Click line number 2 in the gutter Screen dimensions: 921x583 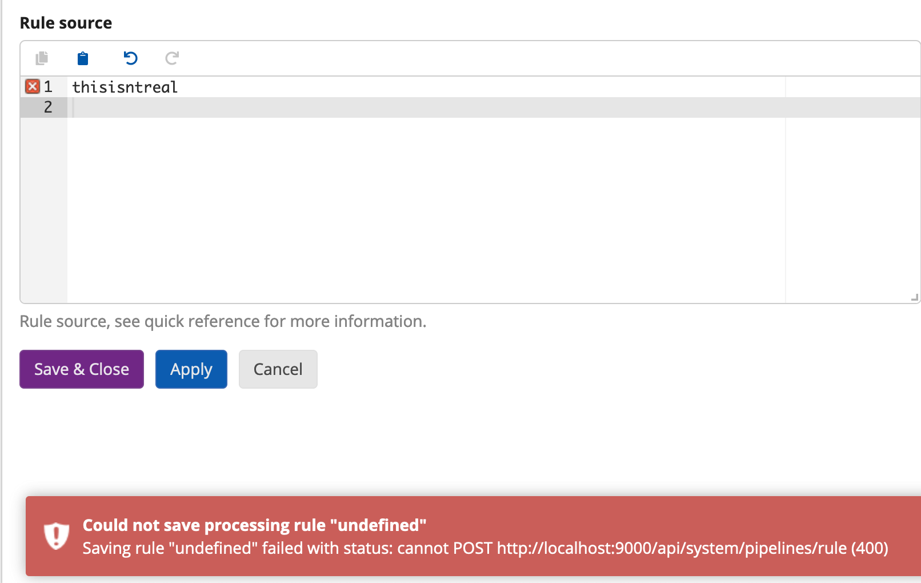tap(47, 107)
